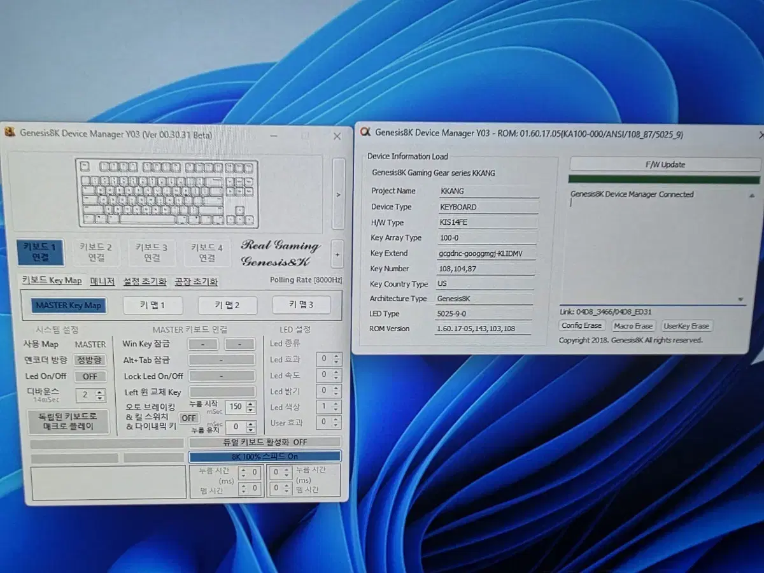
Task: Click the + button next to Real Gaming logo
Action: (337, 254)
